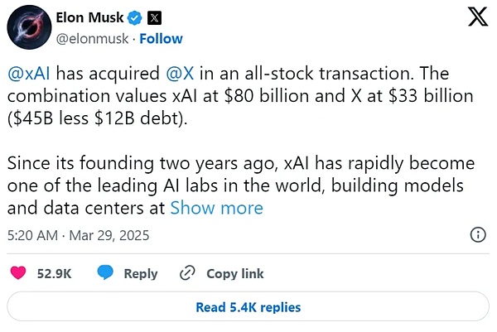Click the Copy link text label

(234, 273)
